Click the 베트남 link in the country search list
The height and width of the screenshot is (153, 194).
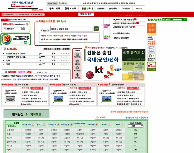[x=68, y=36]
